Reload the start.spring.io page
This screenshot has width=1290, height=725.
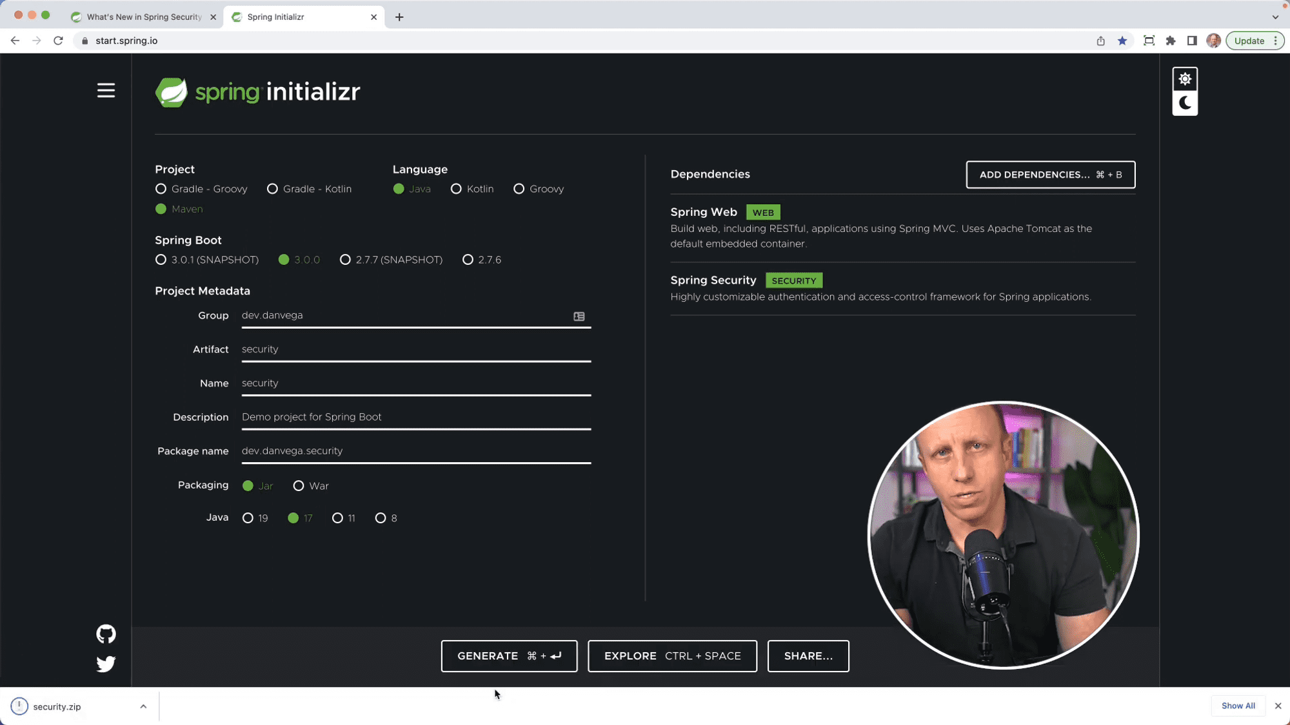click(58, 41)
